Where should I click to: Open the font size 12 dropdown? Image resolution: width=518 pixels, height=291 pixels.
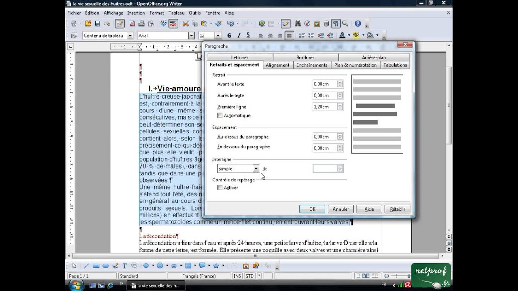218,36
